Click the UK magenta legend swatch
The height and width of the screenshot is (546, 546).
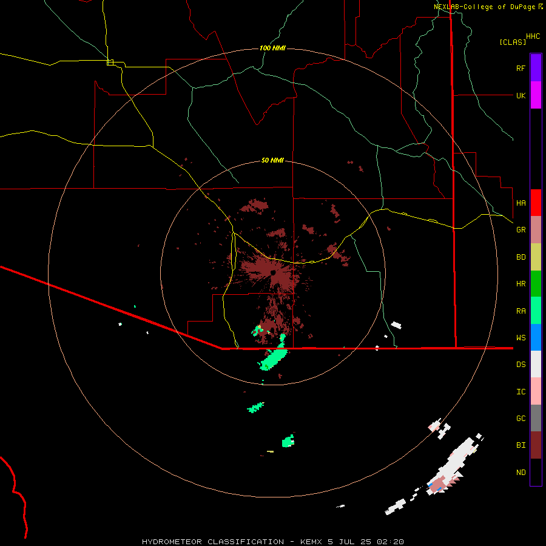pos(536,95)
